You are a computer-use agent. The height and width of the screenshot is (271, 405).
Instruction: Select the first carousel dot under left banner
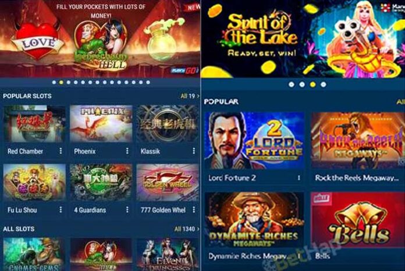[x=54, y=83]
